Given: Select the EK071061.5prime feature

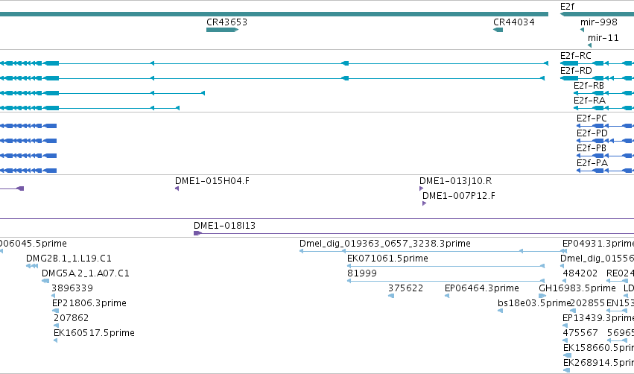Looking at the screenshot, I should click(446, 266).
